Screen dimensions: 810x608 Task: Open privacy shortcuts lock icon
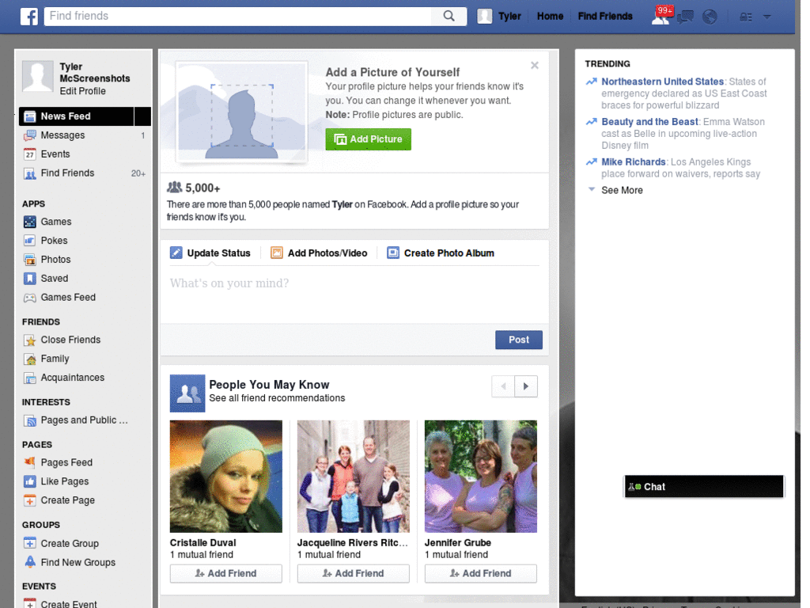pos(745,17)
